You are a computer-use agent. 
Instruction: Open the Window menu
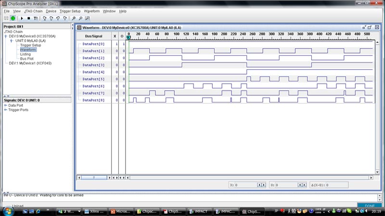tap(109, 11)
